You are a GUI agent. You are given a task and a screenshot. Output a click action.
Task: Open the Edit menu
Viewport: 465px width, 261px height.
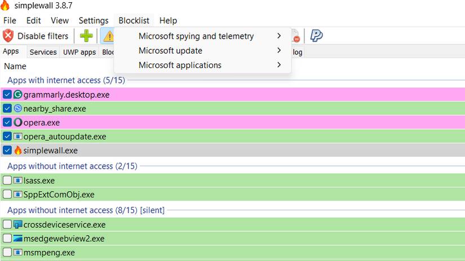[33, 20]
